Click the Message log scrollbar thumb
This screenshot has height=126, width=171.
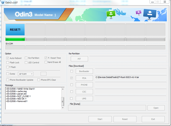pos(63,101)
